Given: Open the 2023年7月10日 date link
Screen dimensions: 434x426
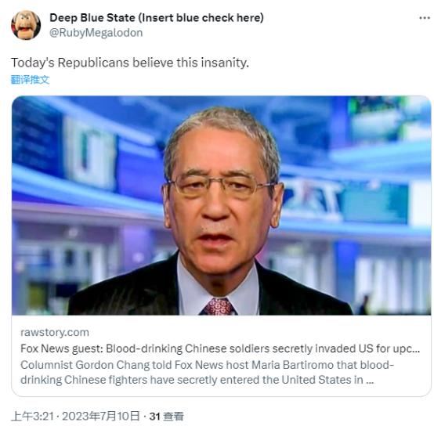Looking at the screenshot, I should [x=101, y=417].
